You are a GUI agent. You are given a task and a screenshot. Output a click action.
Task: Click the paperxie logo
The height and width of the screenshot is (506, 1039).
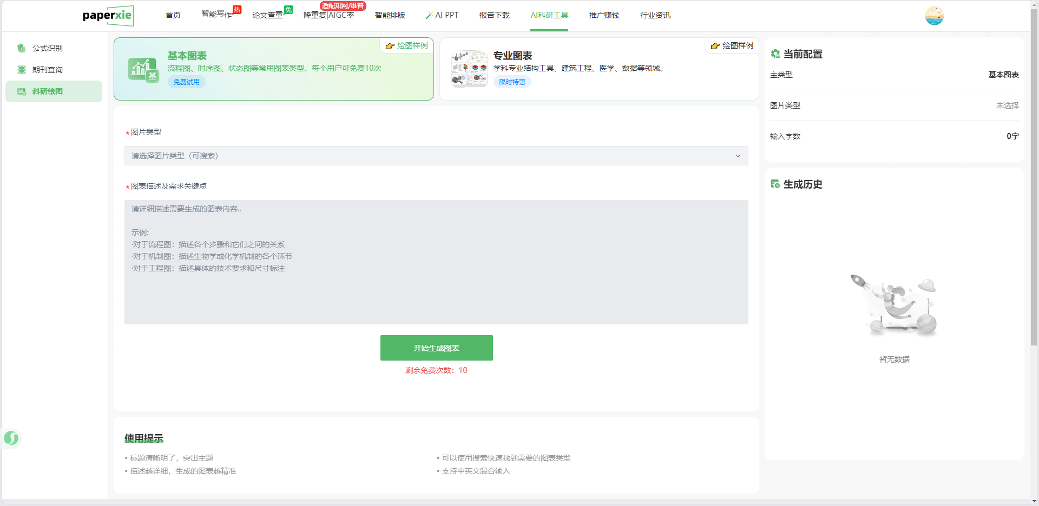click(x=108, y=16)
